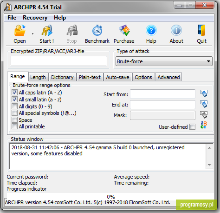The width and height of the screenshot is (220, 213).
Task: Click status window scrollbar down arrow
Action: (x=209, y=165)
